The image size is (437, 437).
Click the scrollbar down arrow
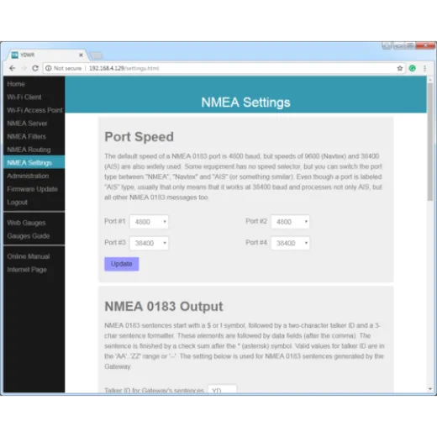tap(430, 389)
